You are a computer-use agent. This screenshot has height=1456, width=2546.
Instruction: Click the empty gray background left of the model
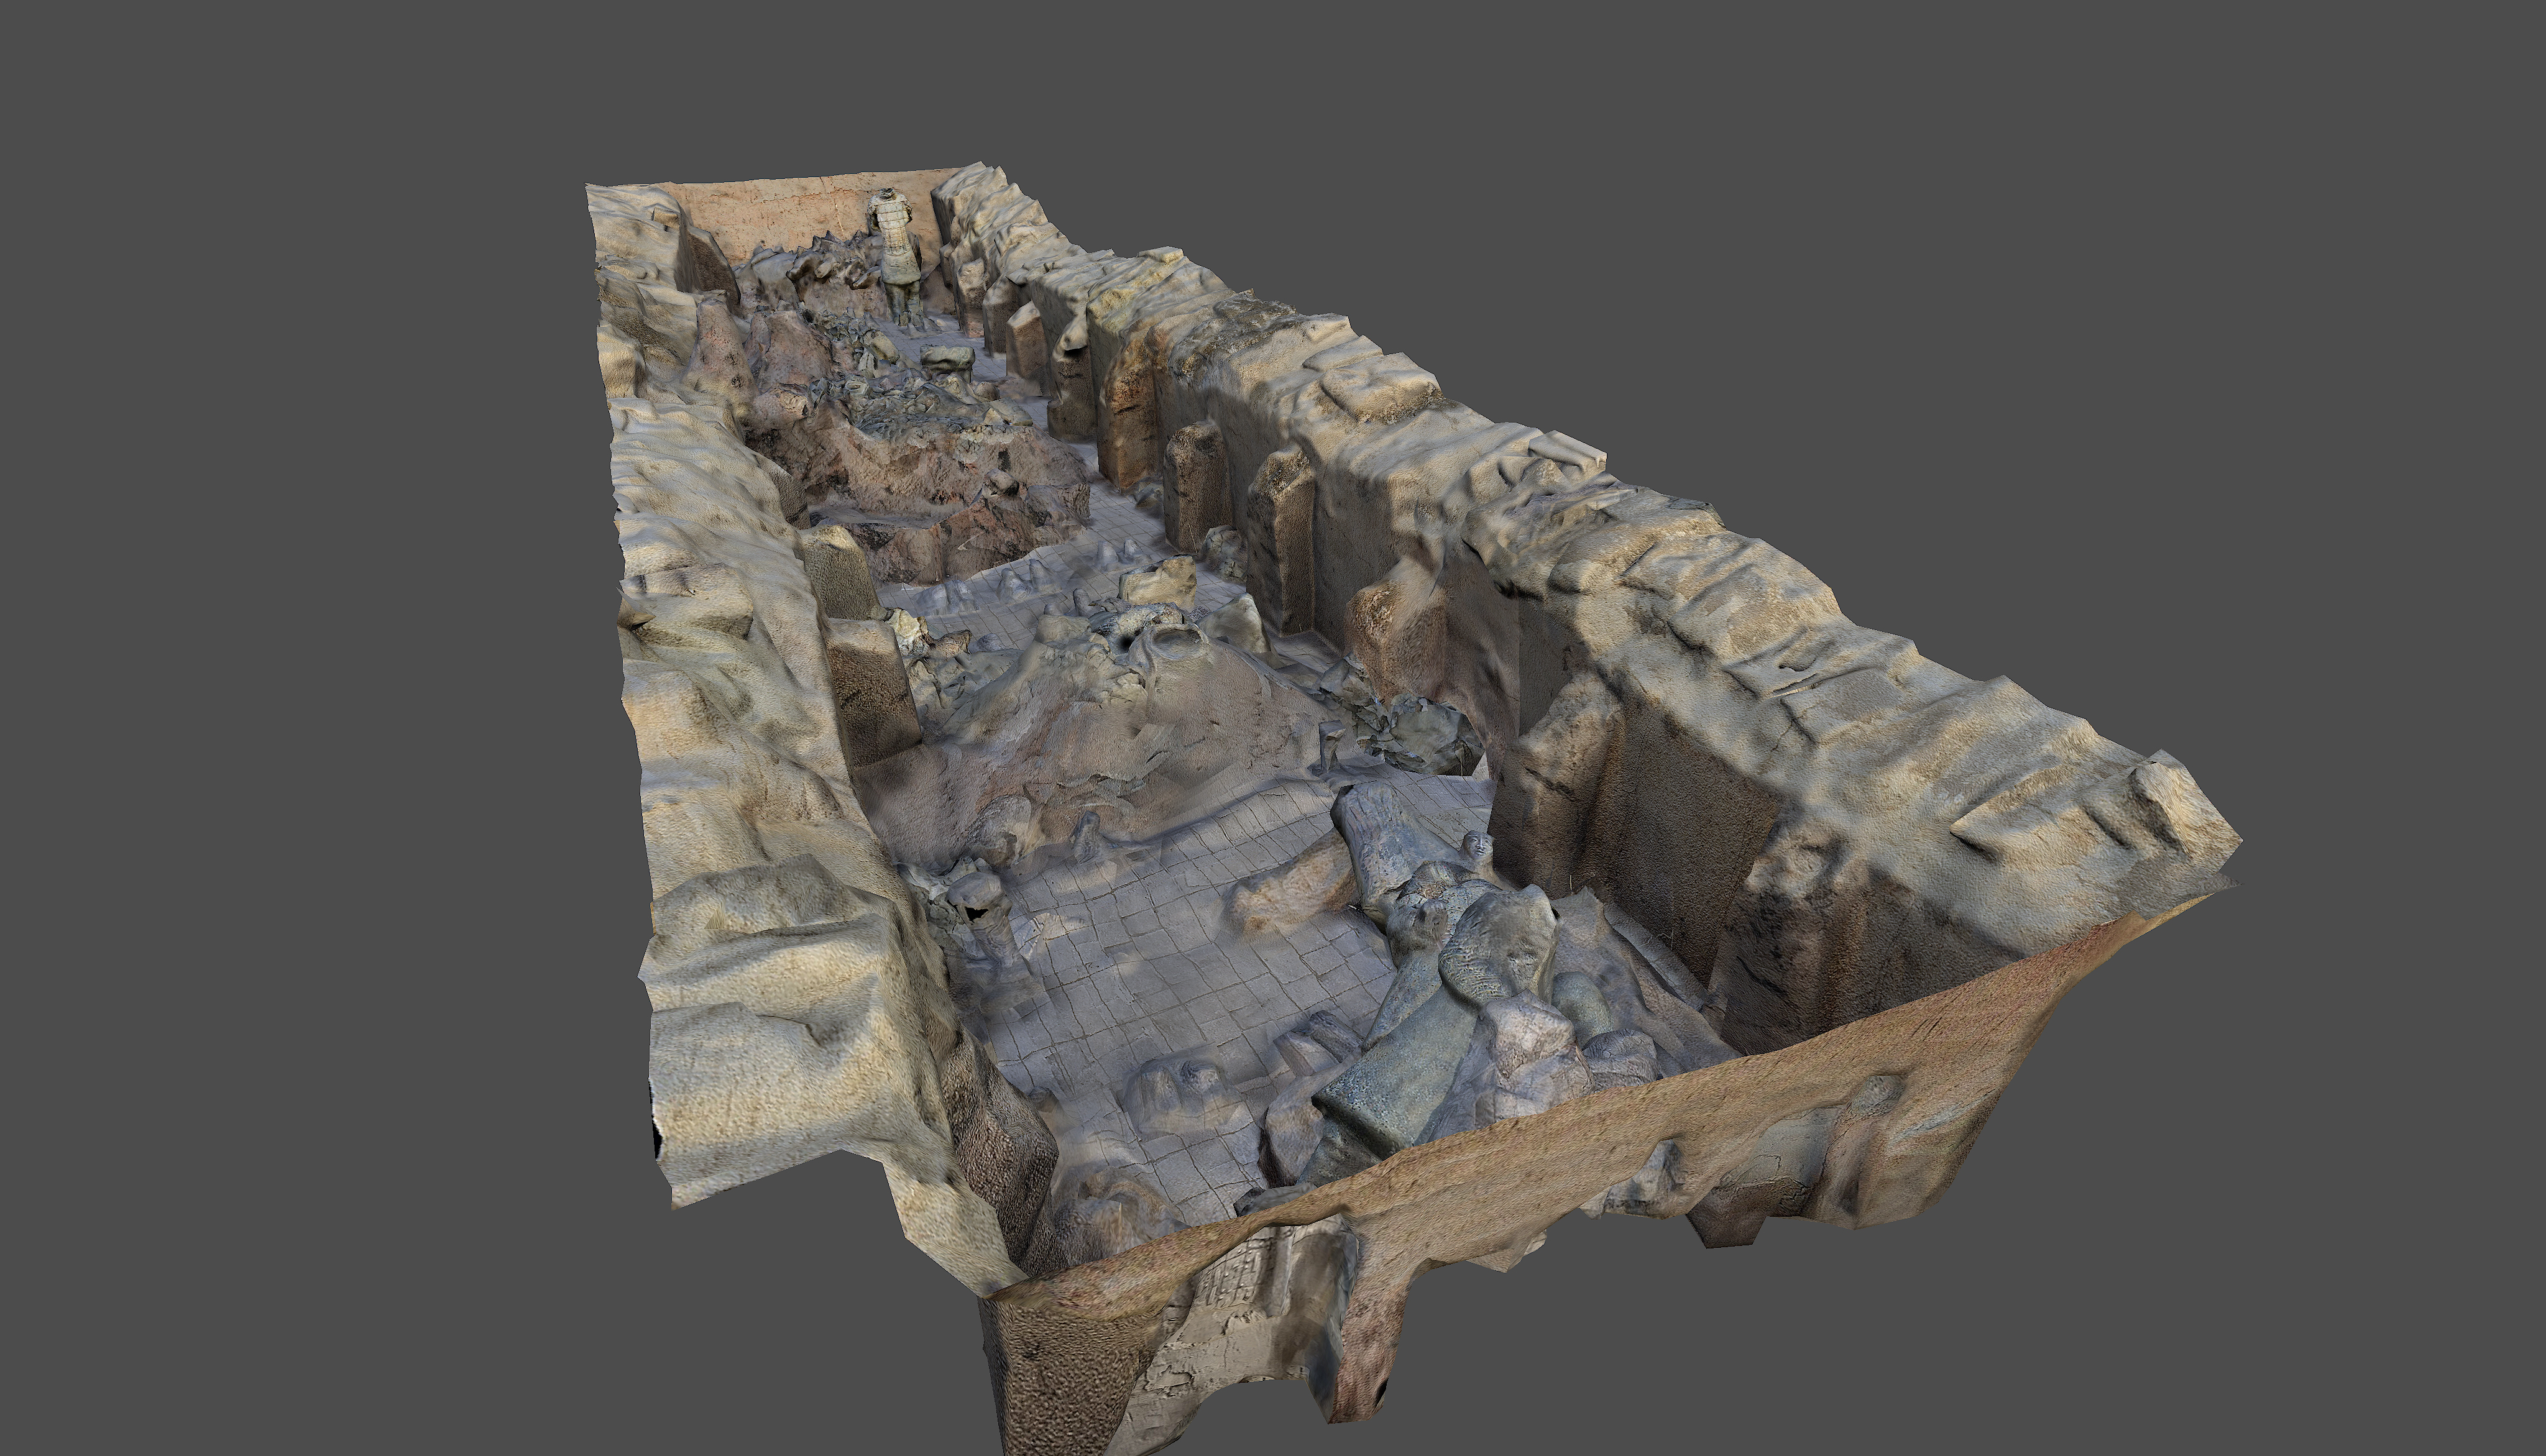tap(300, 700)
